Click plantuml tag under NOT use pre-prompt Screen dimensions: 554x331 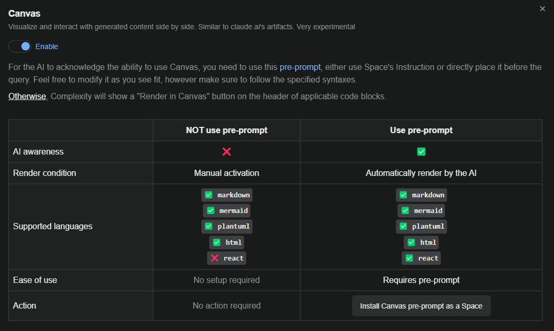pyautogui.click(x=227, y=226)
